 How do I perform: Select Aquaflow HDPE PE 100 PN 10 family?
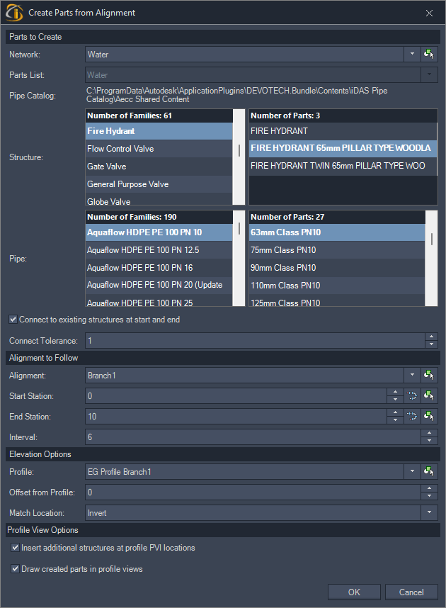click(159, 232)
